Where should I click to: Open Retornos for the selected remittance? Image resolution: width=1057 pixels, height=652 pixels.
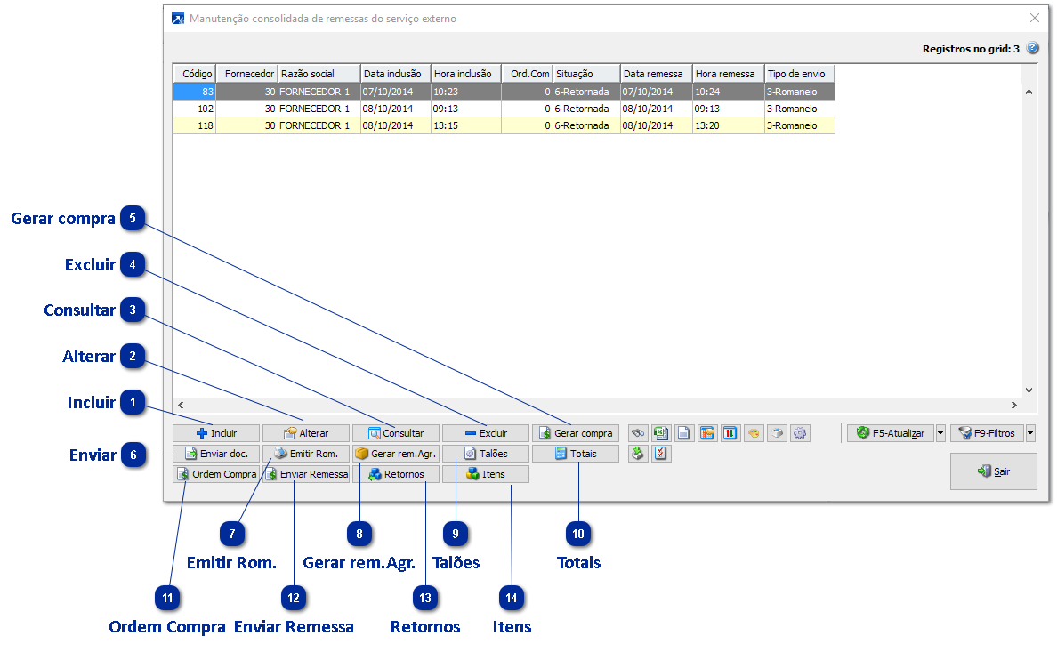[396, 474]
